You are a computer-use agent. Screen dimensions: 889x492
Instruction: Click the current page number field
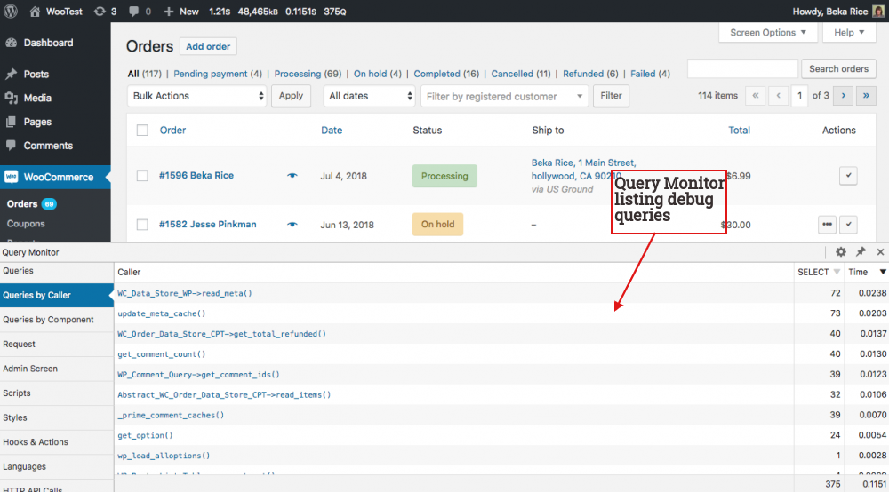(x=799, y=96)
